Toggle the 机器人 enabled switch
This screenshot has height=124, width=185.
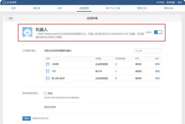[x=158, y=32]
